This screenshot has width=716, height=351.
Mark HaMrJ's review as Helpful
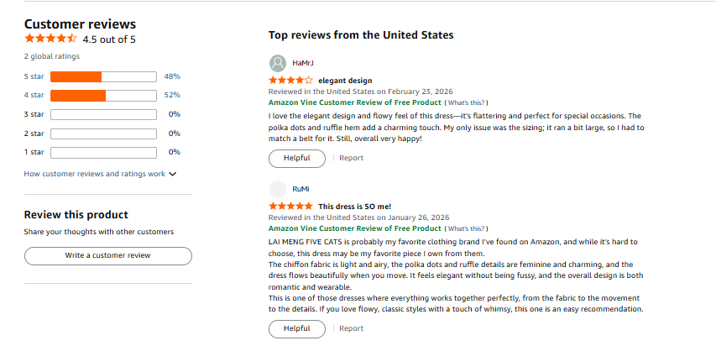297,158
